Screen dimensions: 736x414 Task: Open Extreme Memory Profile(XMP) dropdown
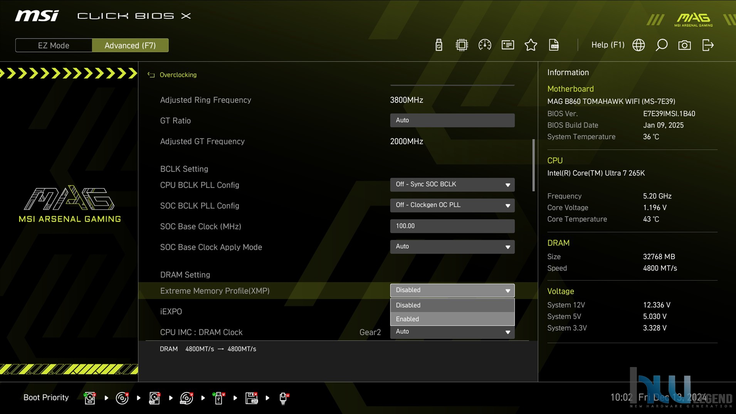point(452,290)
